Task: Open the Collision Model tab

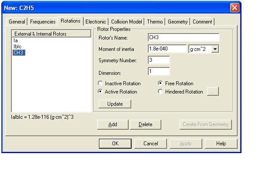Action: 126,22
